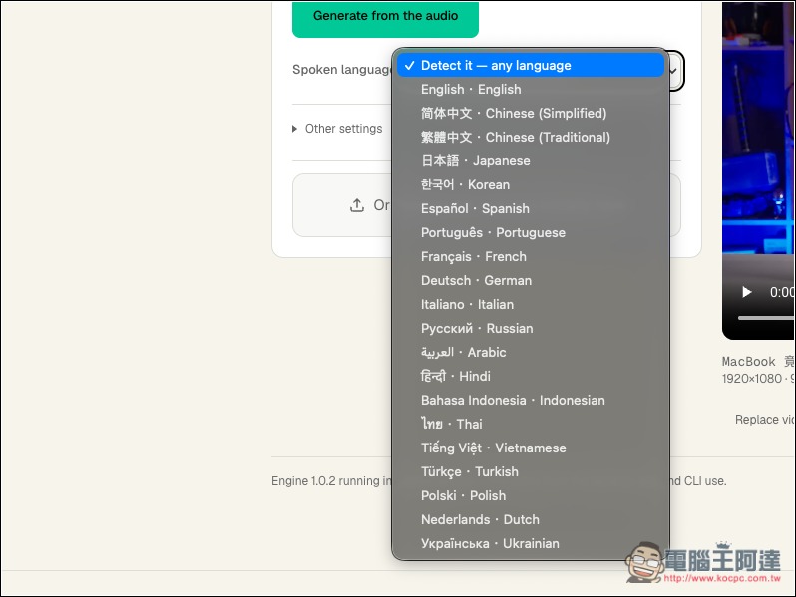Choose Polski · Polish option
Image resolution: width=796 pixels, height=597 pixels.
pos(530,495)
